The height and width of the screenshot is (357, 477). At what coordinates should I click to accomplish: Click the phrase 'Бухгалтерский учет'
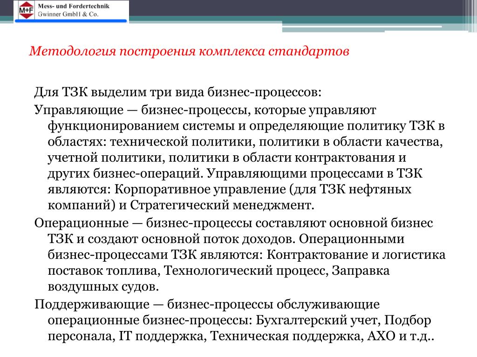(x=318, y=321)
